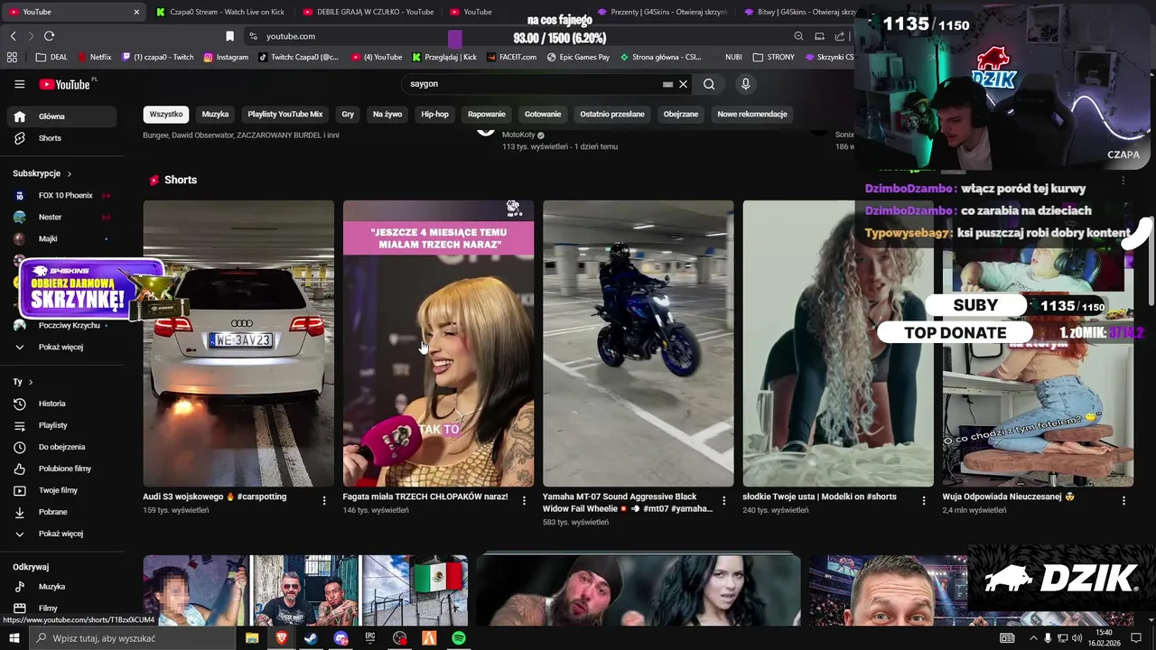Click the słodkie Twoje usta short title
This screenshot has width=1156, height=650.
819,497
